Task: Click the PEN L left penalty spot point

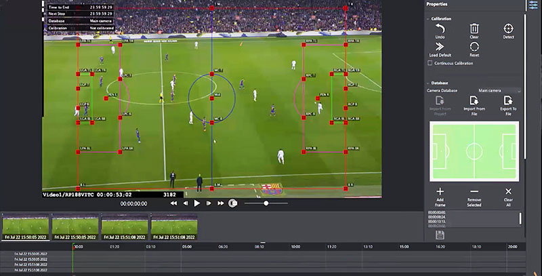Action: [106, 98]
